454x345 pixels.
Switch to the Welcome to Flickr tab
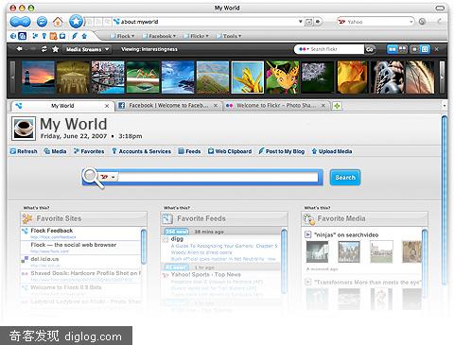coord(275,106)
